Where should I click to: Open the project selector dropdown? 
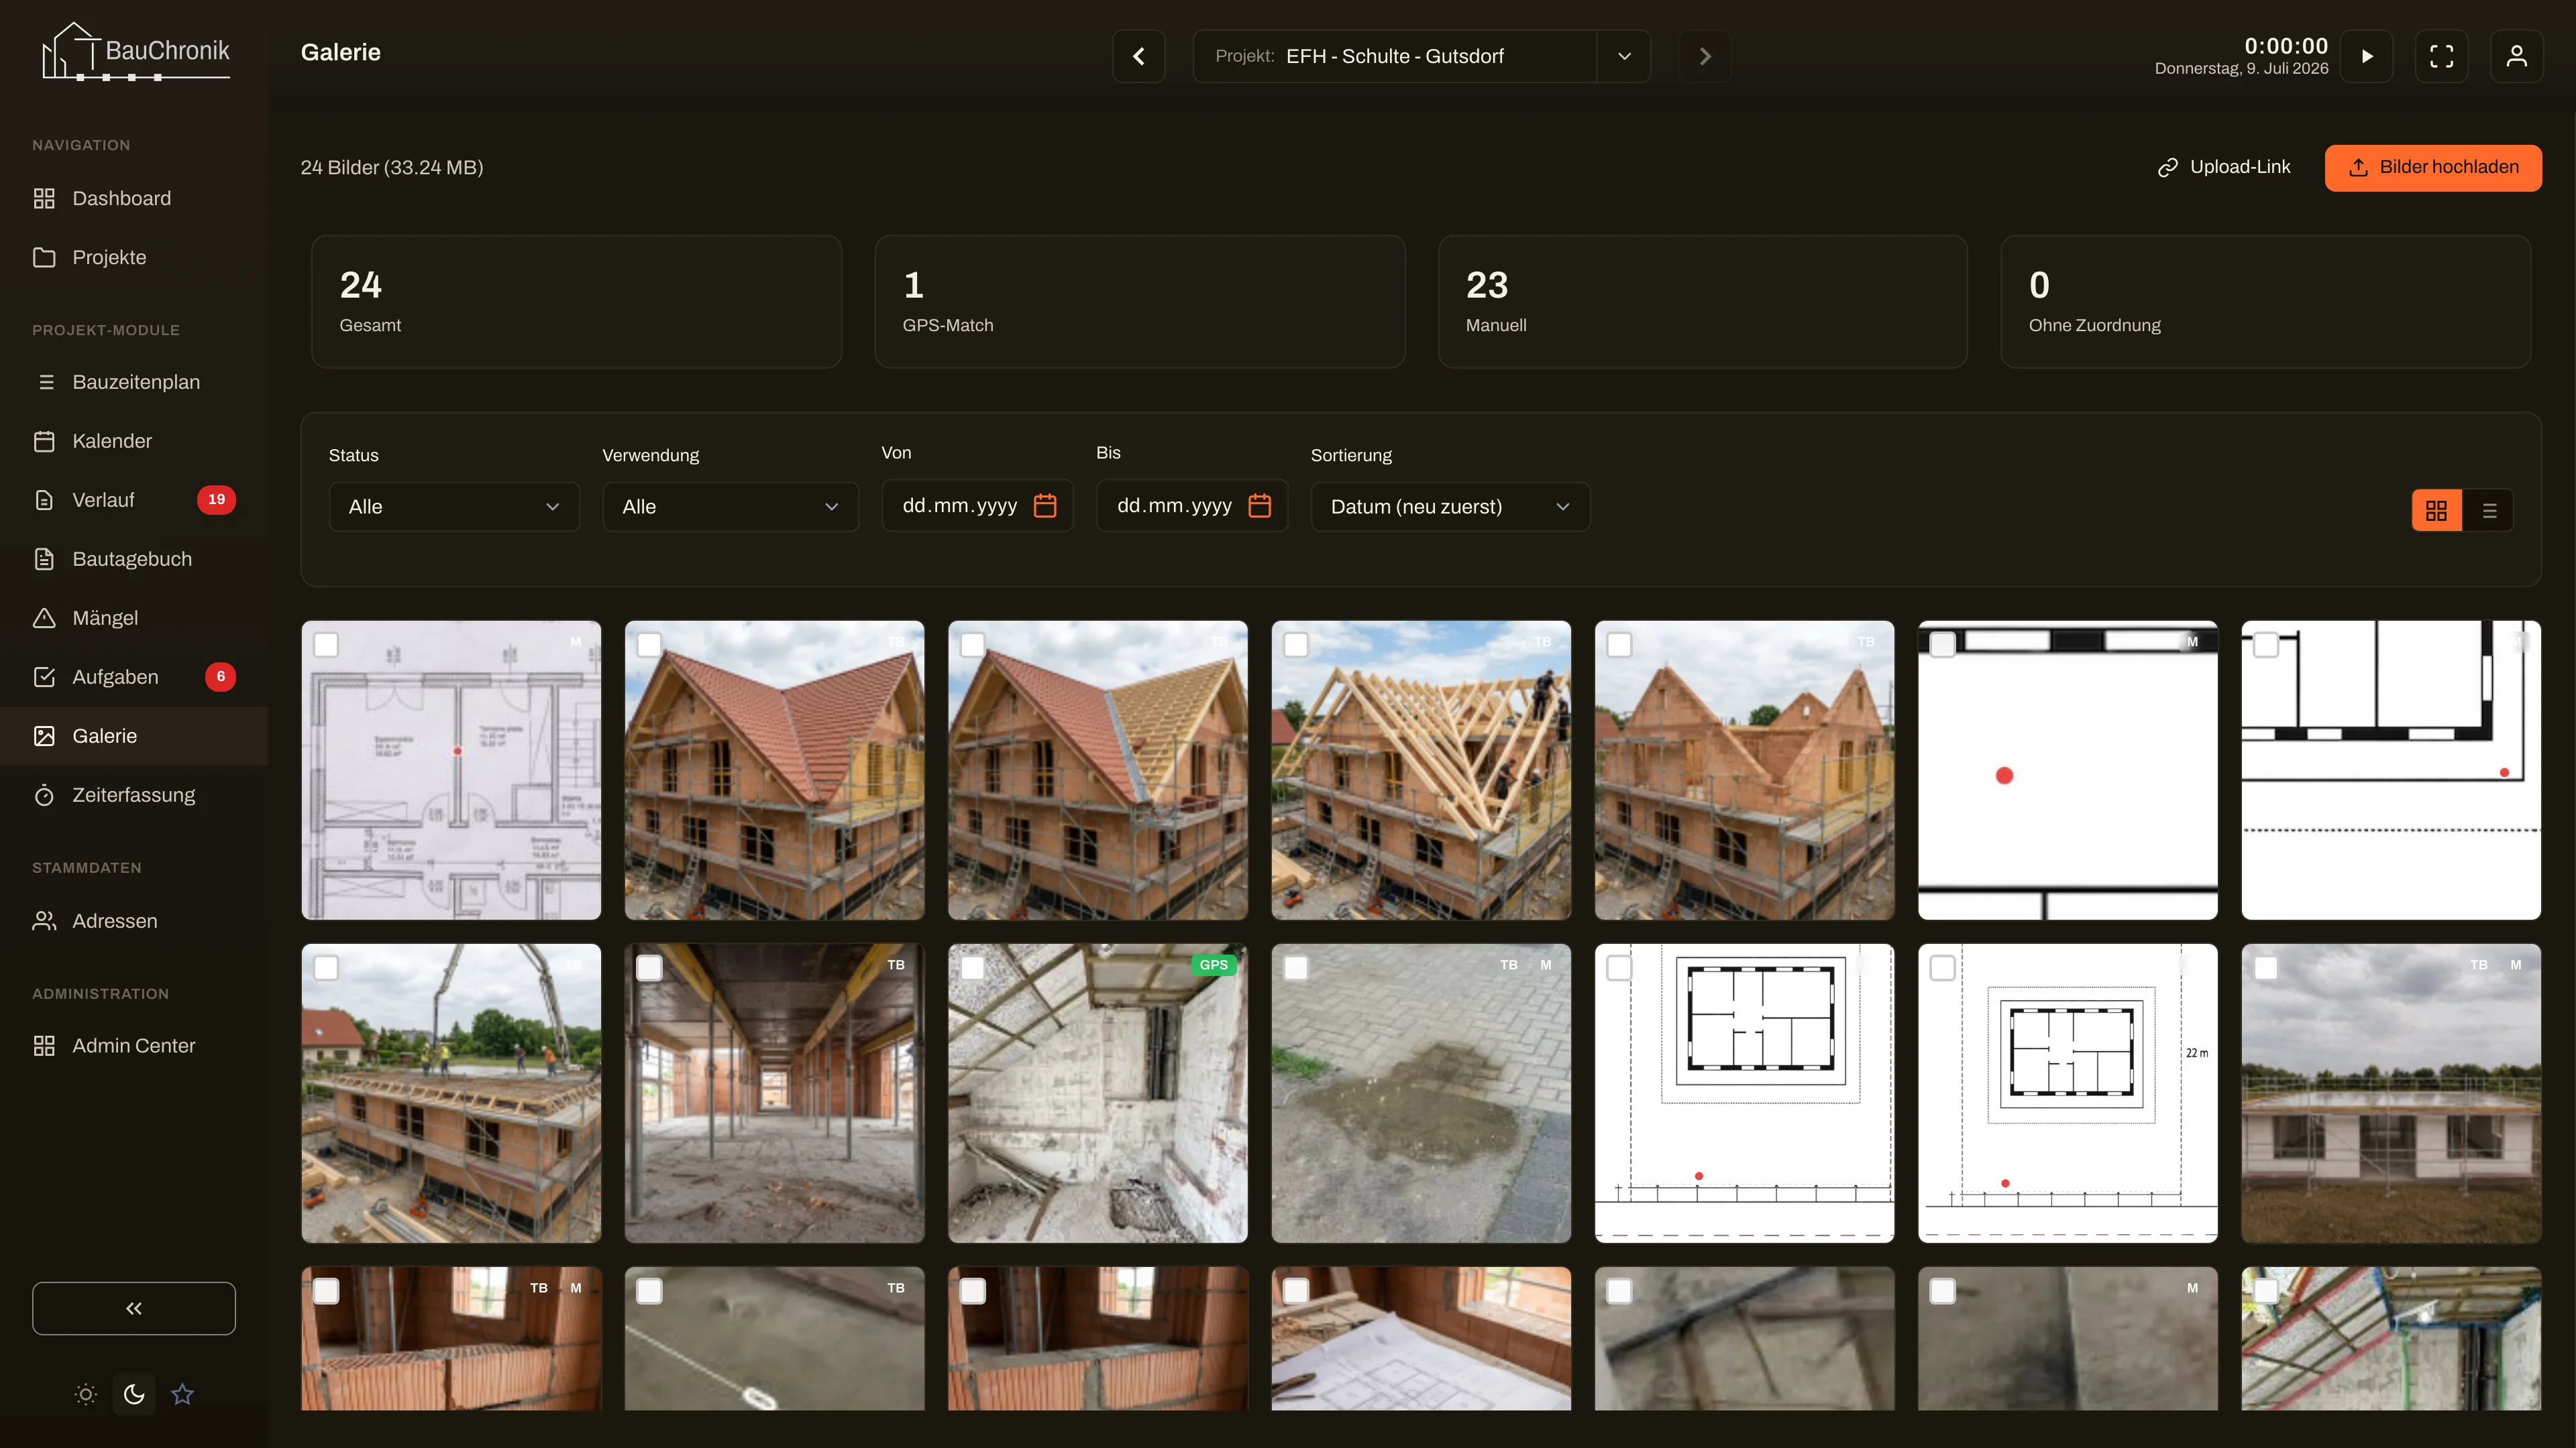1421,56
